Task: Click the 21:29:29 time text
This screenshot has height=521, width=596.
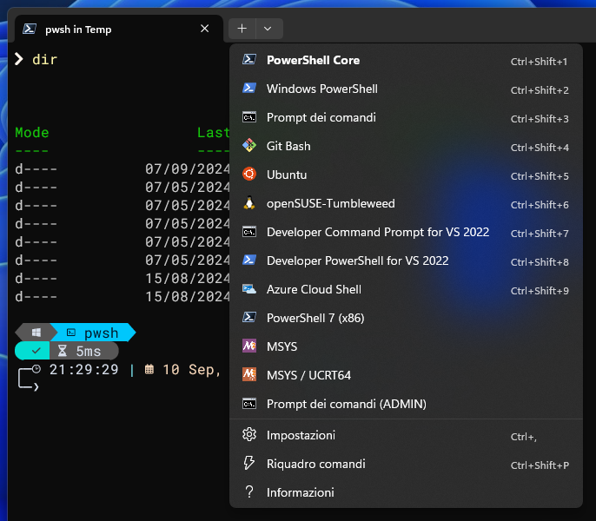Action: point(84,369)
